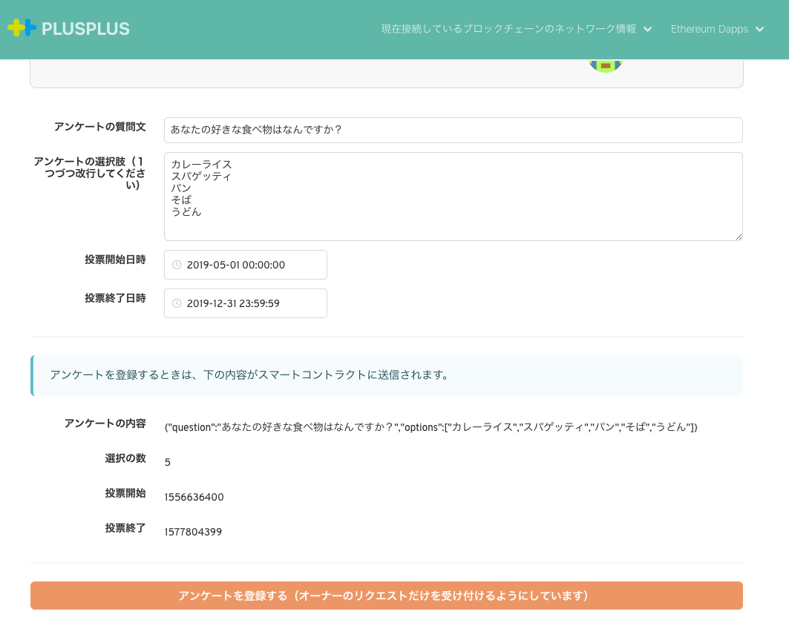Click the そば line in options
Viewport: 789px width, 643px height.
[x=181, y=200]
